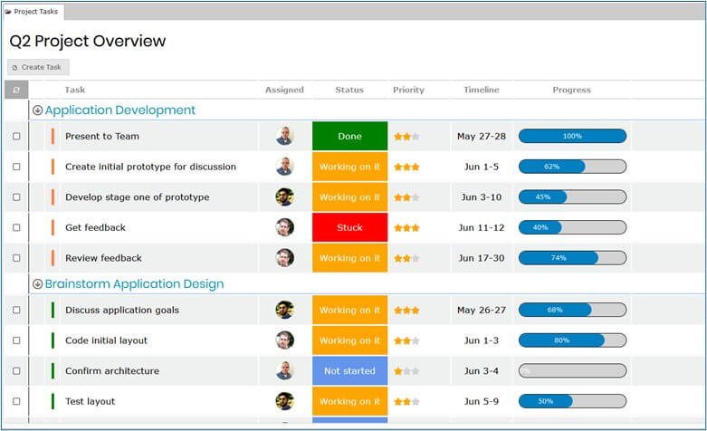The width and height of the screenshot is (707, 431).
Task: Check the box for Present to Team
Action: tap(16, 137)
